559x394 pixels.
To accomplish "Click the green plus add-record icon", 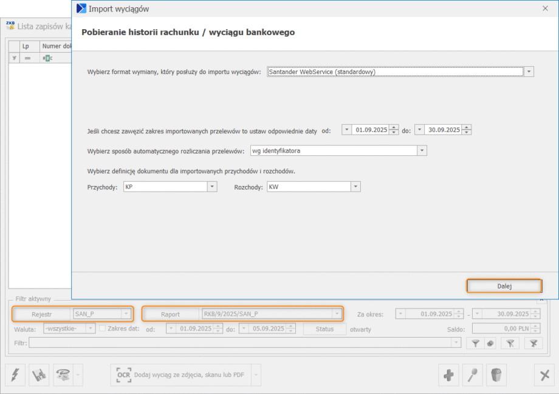I will click(x=449, y=375).
